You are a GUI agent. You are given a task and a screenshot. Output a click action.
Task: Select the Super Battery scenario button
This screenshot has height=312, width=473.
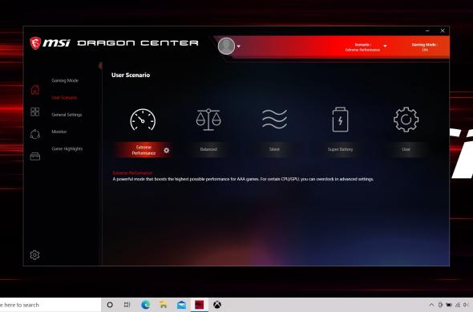[x=340, y=149]
